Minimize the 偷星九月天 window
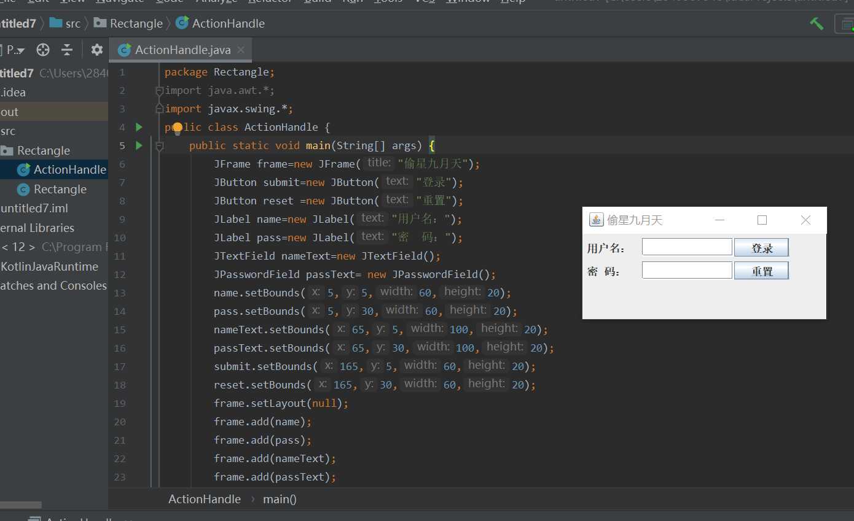 pos(720,220)
